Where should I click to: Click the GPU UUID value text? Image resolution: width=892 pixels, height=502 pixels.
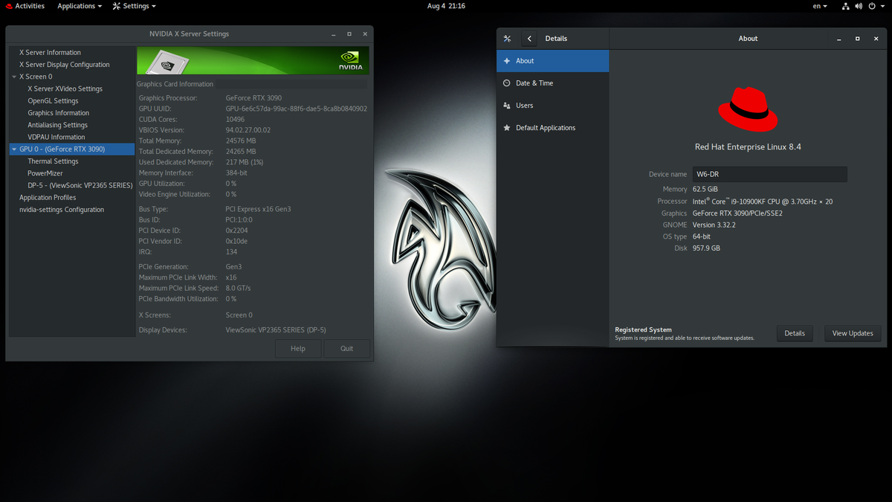[296, 109]
